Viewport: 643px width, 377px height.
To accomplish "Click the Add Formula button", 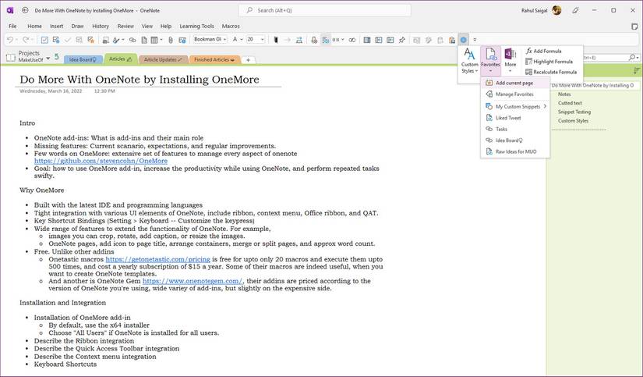I will pos(544,51).
